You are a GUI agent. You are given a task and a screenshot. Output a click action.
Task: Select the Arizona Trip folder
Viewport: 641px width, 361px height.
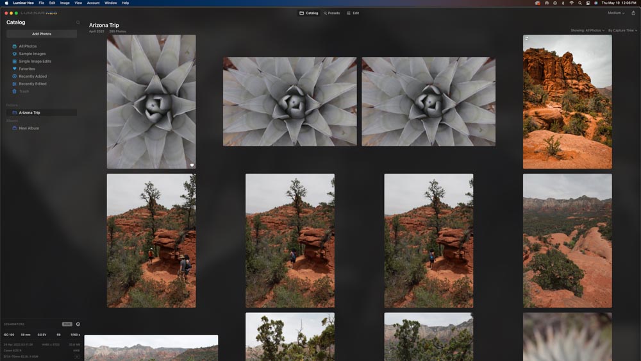tap(29, 113)
